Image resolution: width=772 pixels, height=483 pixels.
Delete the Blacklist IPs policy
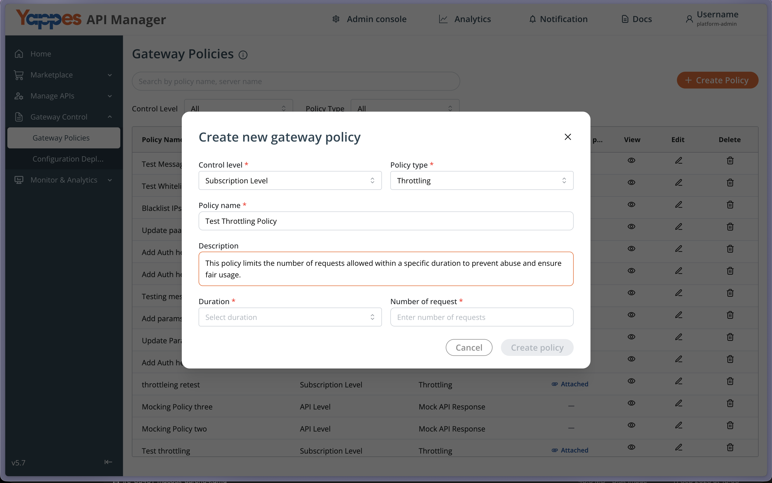[x=730, y=204]
